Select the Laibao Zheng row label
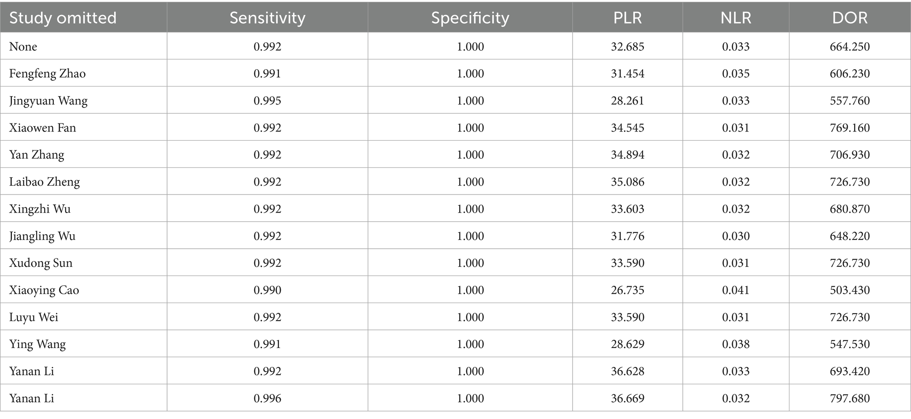This screenshot has height=419, width=911. (x=44, y=182)
